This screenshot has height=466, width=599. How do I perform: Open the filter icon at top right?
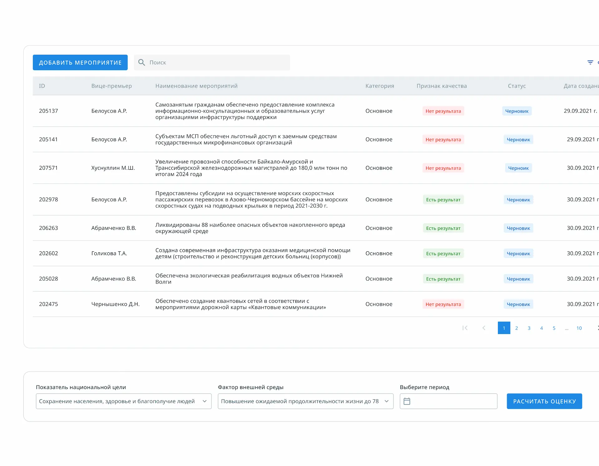click(x=590, y=62)
